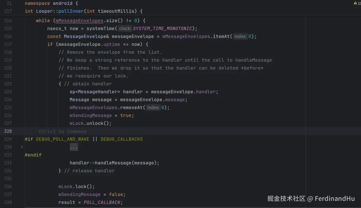Click line number 317 in the gutter

click(x=8, y=44)
